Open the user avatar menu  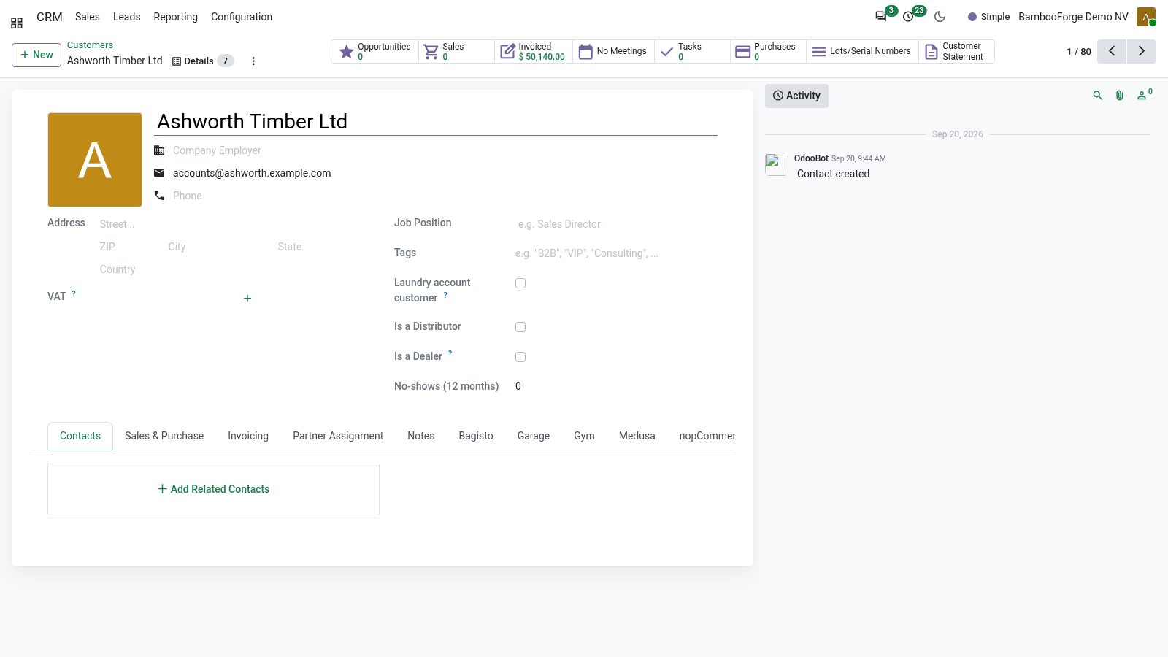click(1146, 17)
